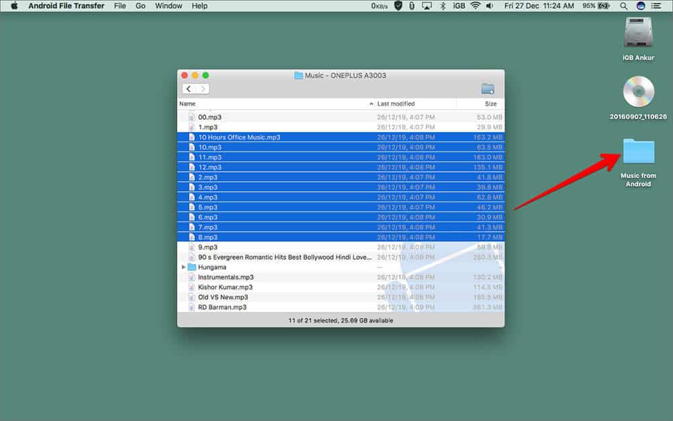Open Notification Center list icon
Image resolution: width=673 pixels, height=421 pixels.
point(656,5)
